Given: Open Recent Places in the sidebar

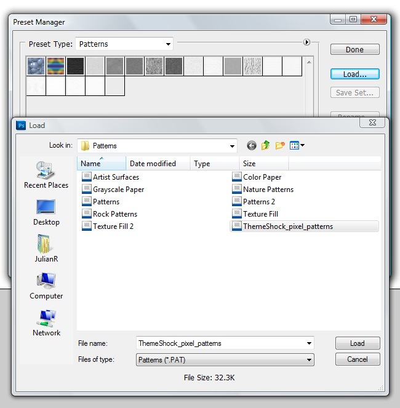Looking at the screenshot, I should tap(46, 175).
